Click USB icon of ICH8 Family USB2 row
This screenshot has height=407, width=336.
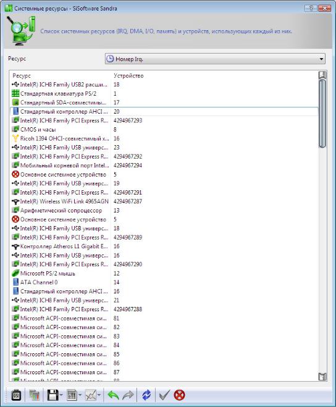tap(15, 85)
